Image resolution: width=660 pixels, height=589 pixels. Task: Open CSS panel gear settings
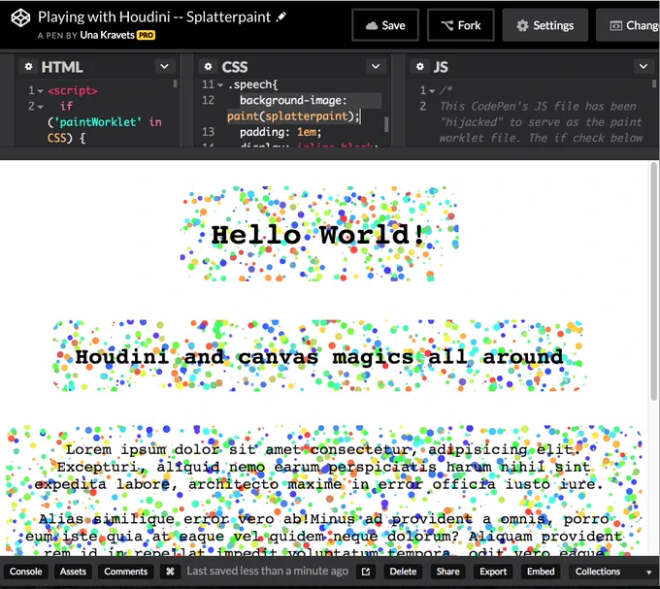[x=208, y=67]
